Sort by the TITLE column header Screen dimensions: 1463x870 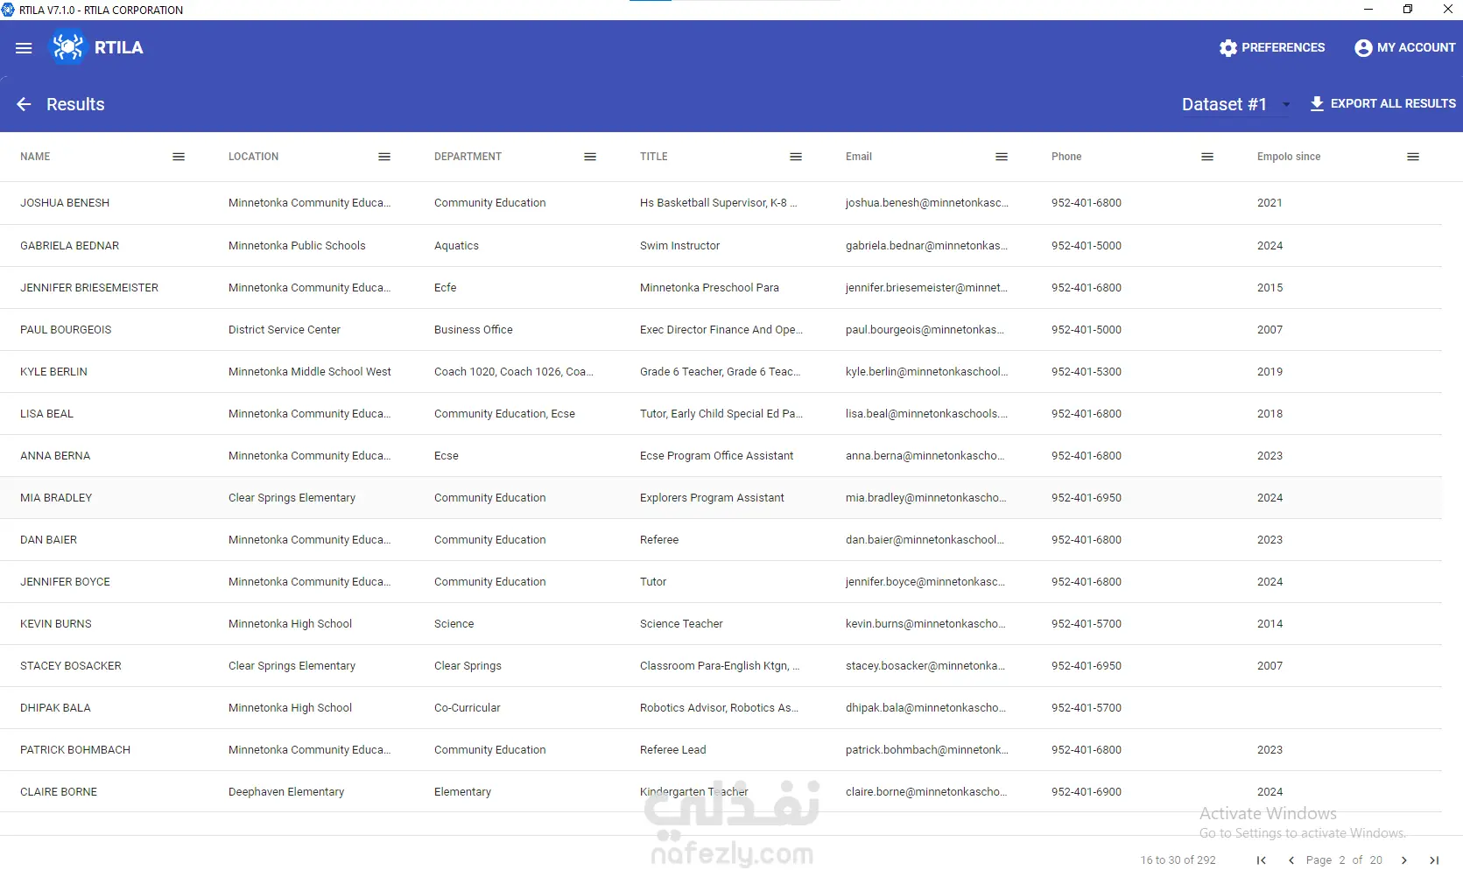point(654,157)
